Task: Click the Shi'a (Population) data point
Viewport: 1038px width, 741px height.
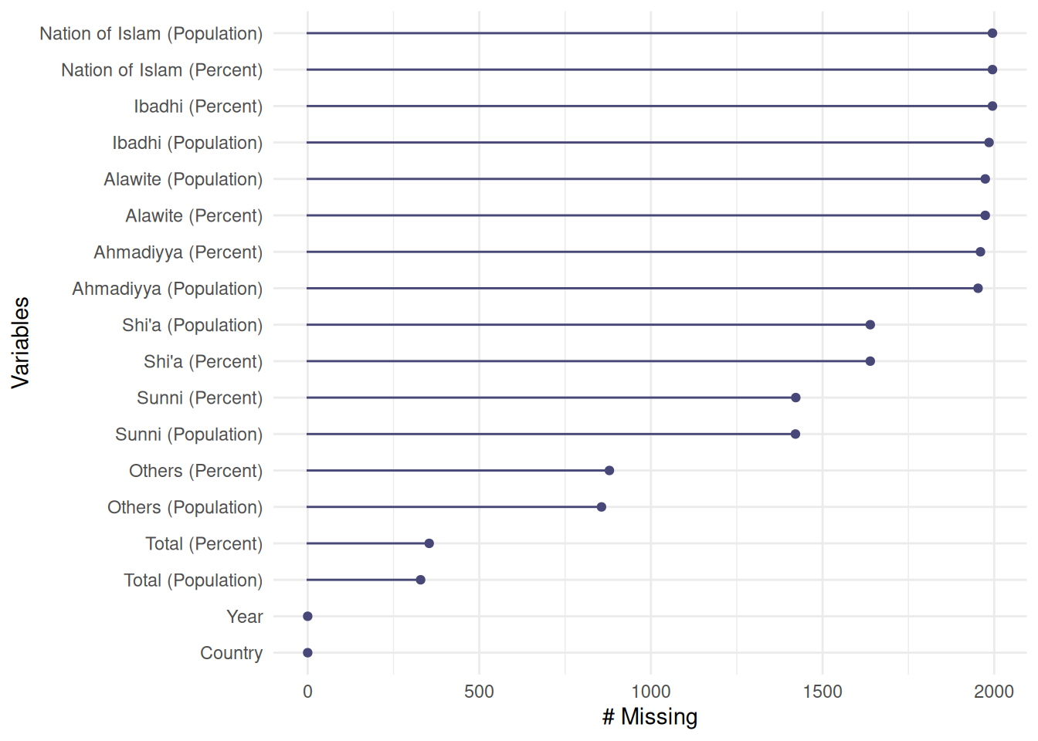Action: click(x=870, y=325)
